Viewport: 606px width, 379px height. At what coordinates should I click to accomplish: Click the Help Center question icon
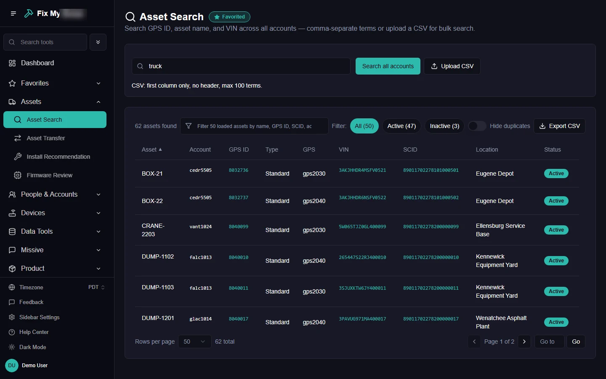click(12, 332)
